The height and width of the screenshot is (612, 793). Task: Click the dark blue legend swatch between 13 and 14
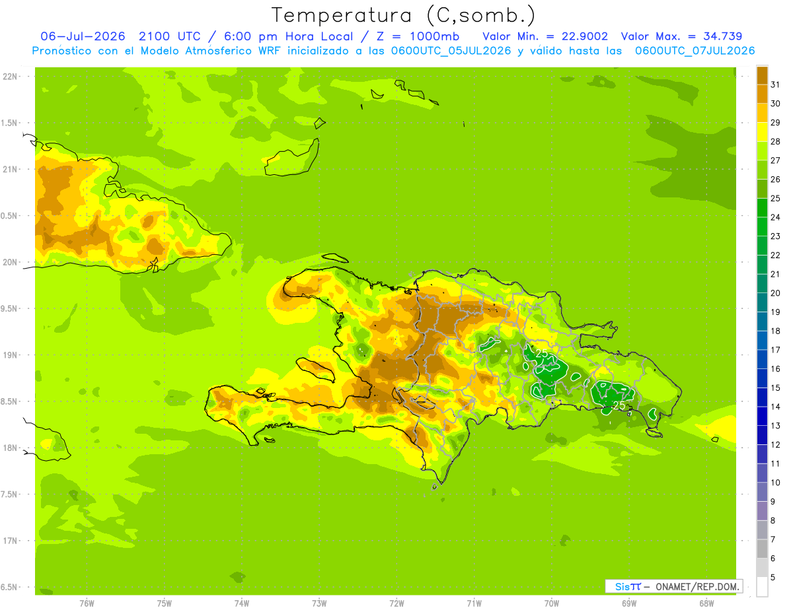pos(762,417)
